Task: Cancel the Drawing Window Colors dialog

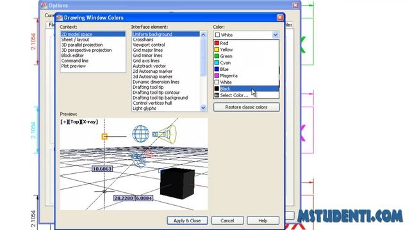Action: pos(227,220)
